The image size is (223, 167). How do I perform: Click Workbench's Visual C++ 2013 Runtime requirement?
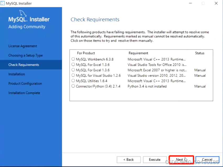click(x=157, y=59)
